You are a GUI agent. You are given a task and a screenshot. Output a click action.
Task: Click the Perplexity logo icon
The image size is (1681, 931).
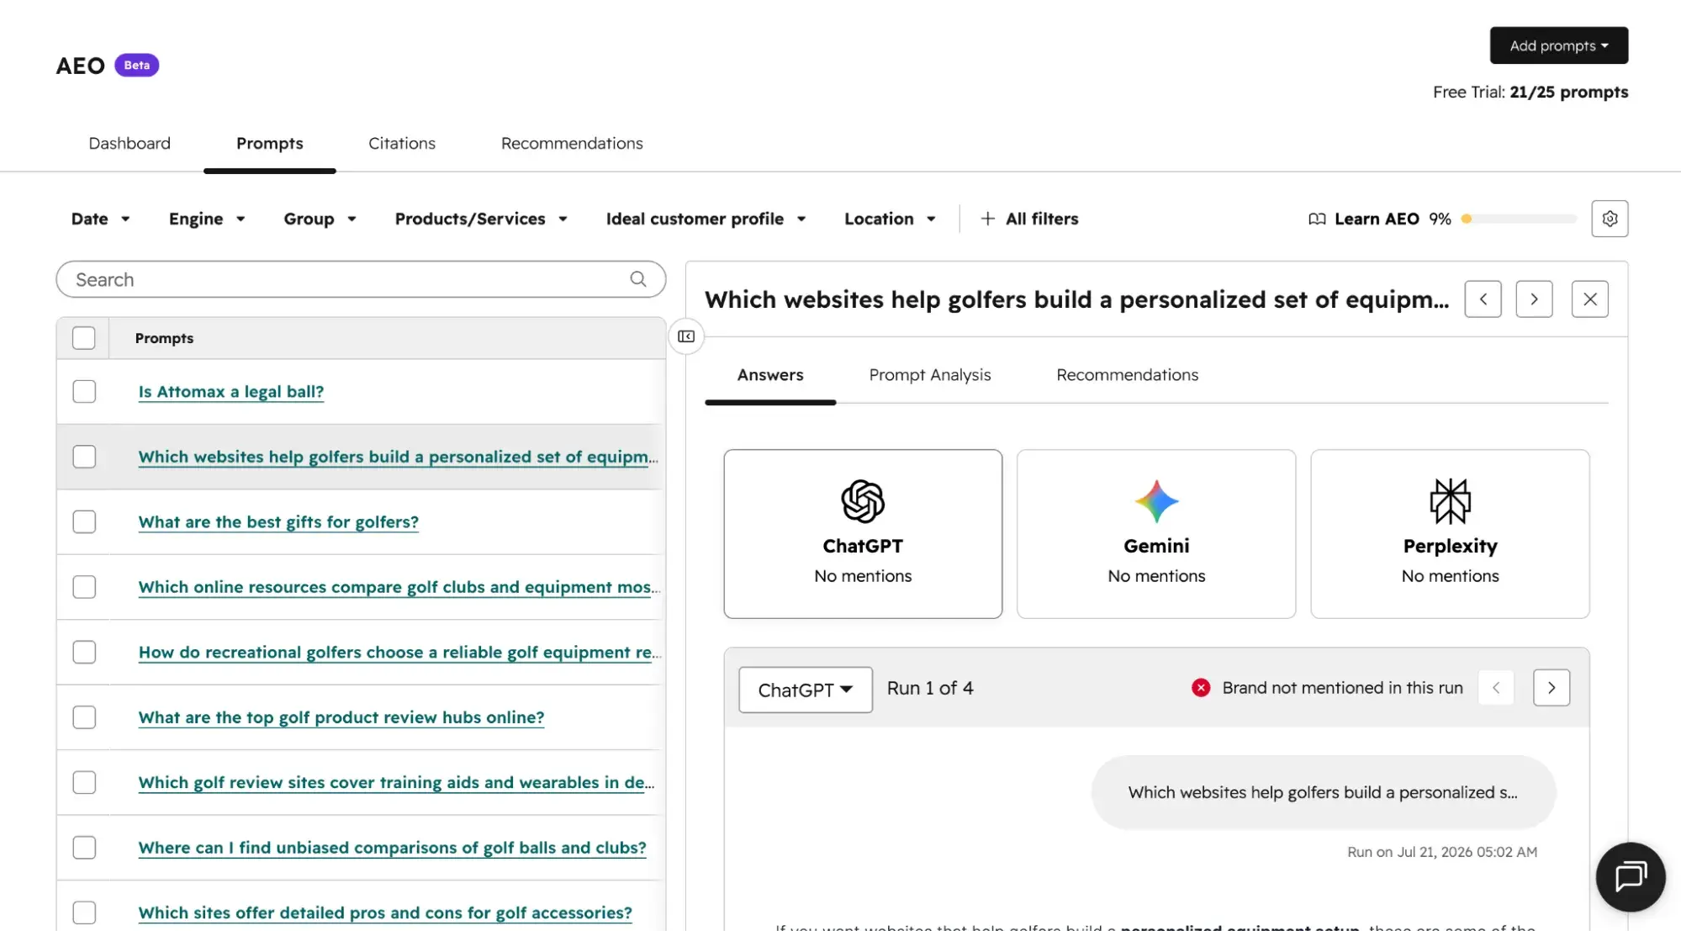click(1450, 501)
